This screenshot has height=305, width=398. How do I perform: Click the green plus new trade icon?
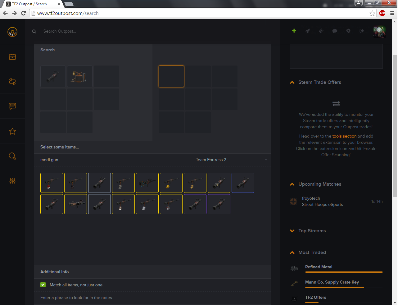[x=294, y=31]
